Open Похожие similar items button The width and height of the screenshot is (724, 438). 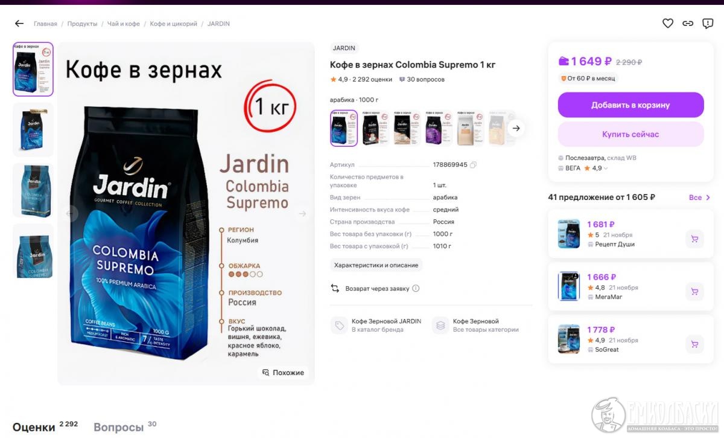(x=283, y=373)
